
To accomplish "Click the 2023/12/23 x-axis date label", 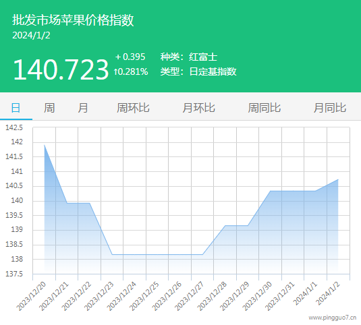I will (x=99, y=296).
